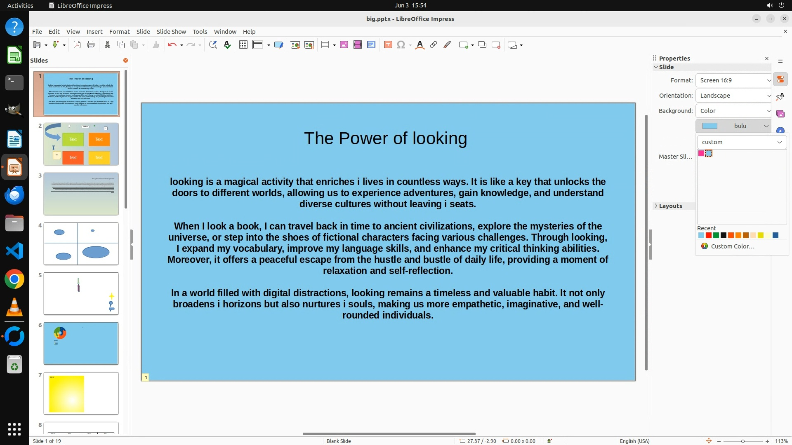Expand the Layouts section

(x=670, y=206)
